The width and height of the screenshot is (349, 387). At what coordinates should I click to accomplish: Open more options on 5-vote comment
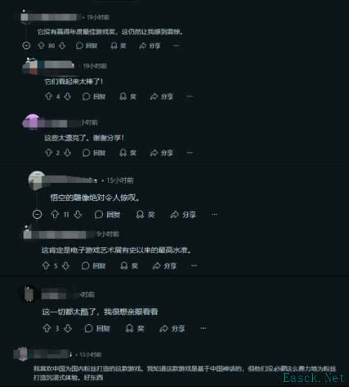tap(194, 266)
